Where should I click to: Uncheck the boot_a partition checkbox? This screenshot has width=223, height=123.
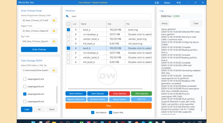coord(68,30)
